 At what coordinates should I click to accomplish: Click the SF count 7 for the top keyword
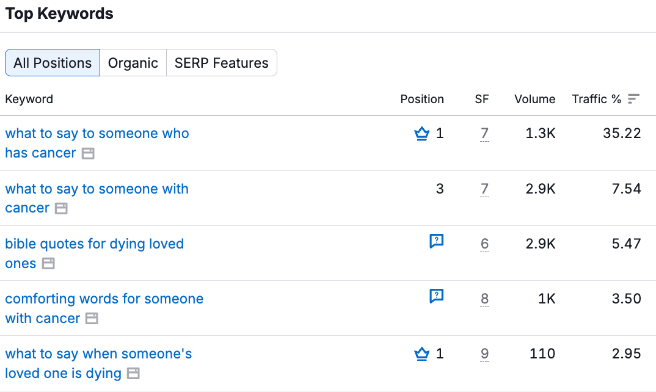(x=482, y=133)
